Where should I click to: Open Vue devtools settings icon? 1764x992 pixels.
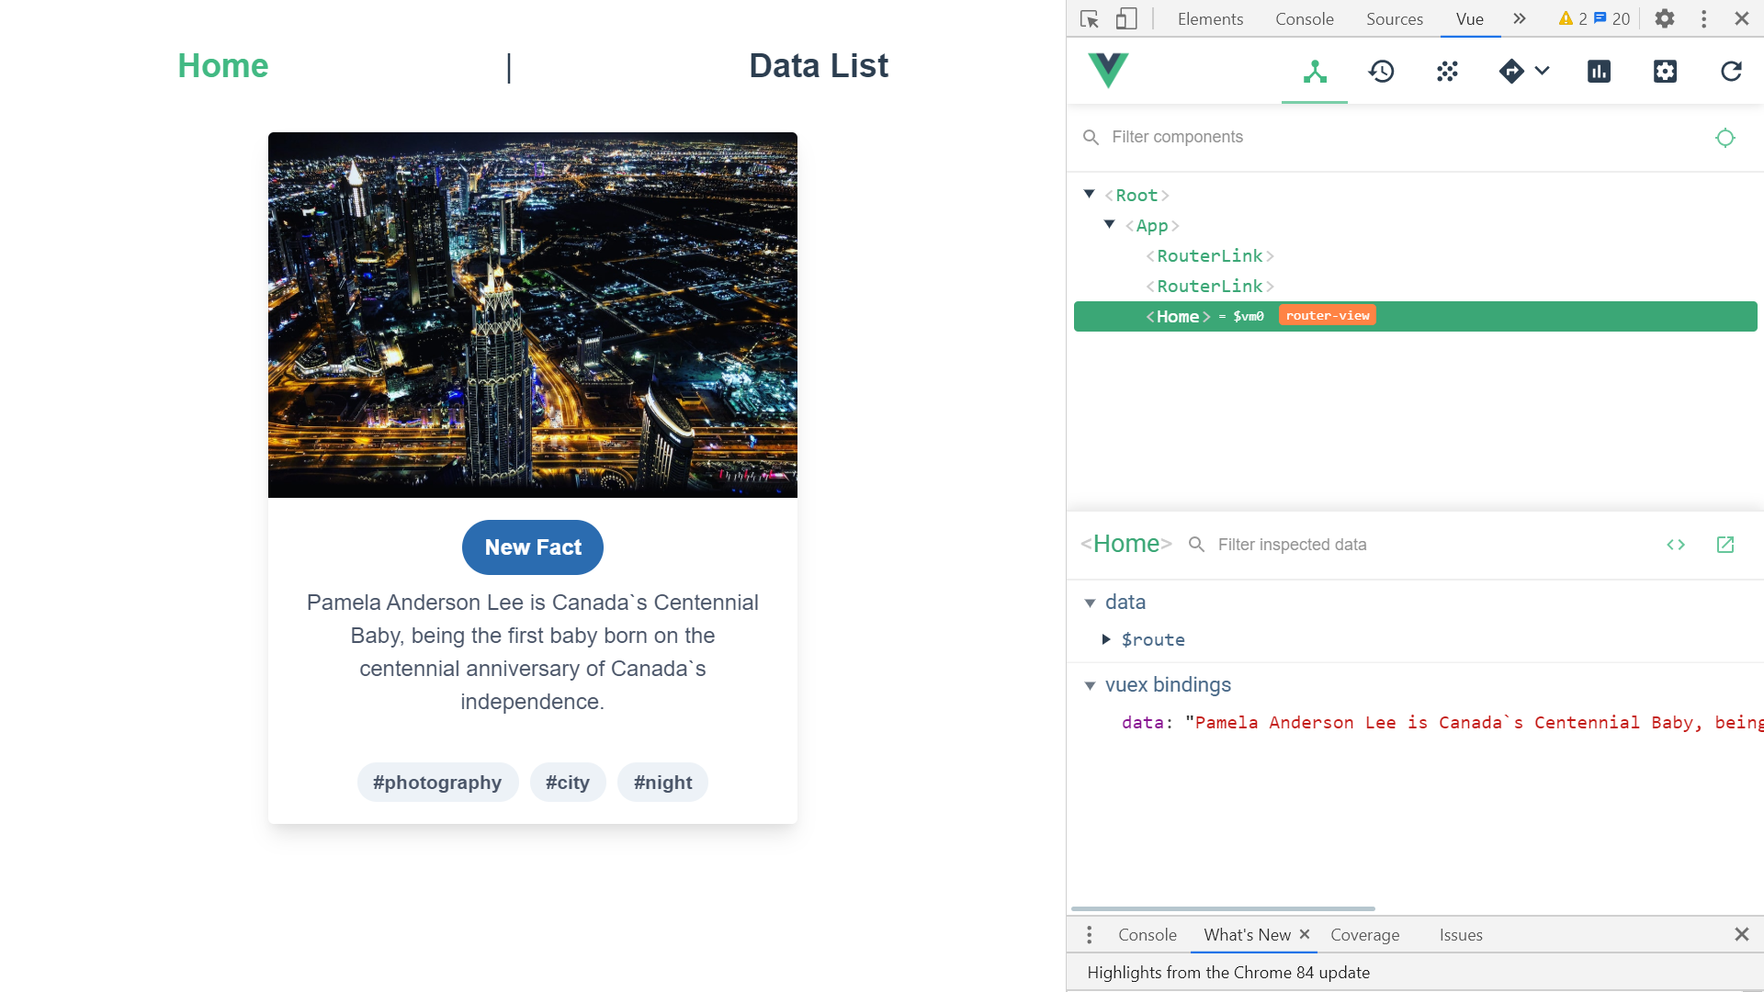pyautogui.click(x=1665, y=72)
